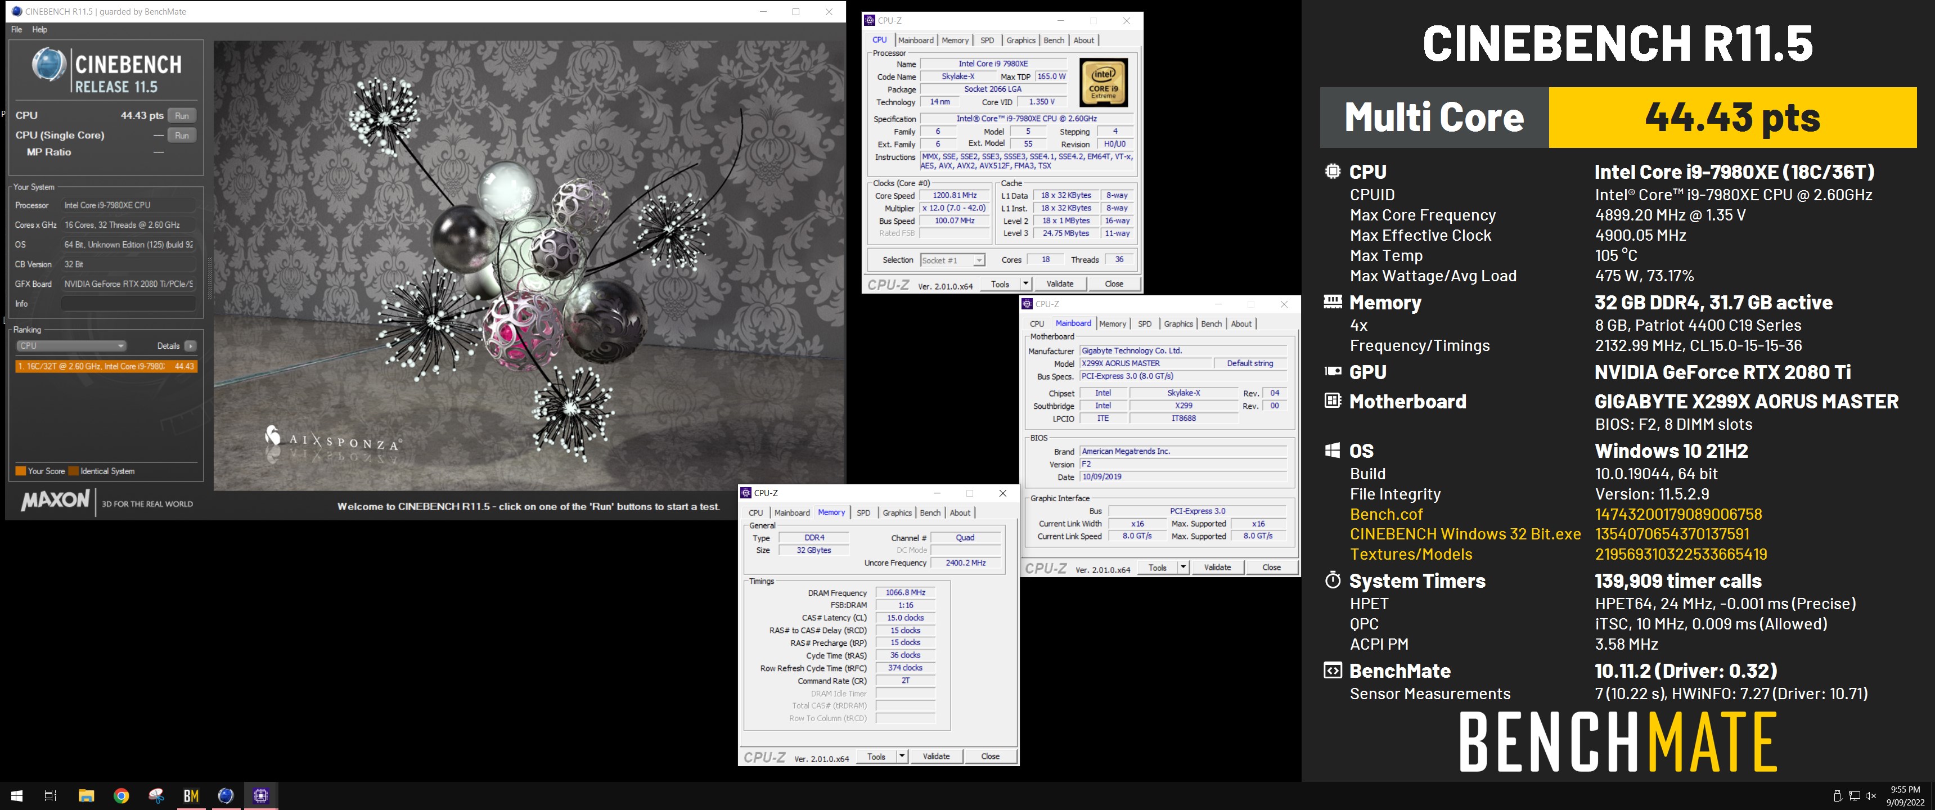Click the USB device tray icon

1837,796
